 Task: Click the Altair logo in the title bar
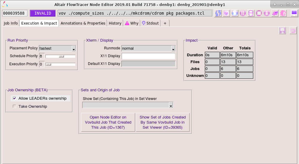click(x=5, y=4)
